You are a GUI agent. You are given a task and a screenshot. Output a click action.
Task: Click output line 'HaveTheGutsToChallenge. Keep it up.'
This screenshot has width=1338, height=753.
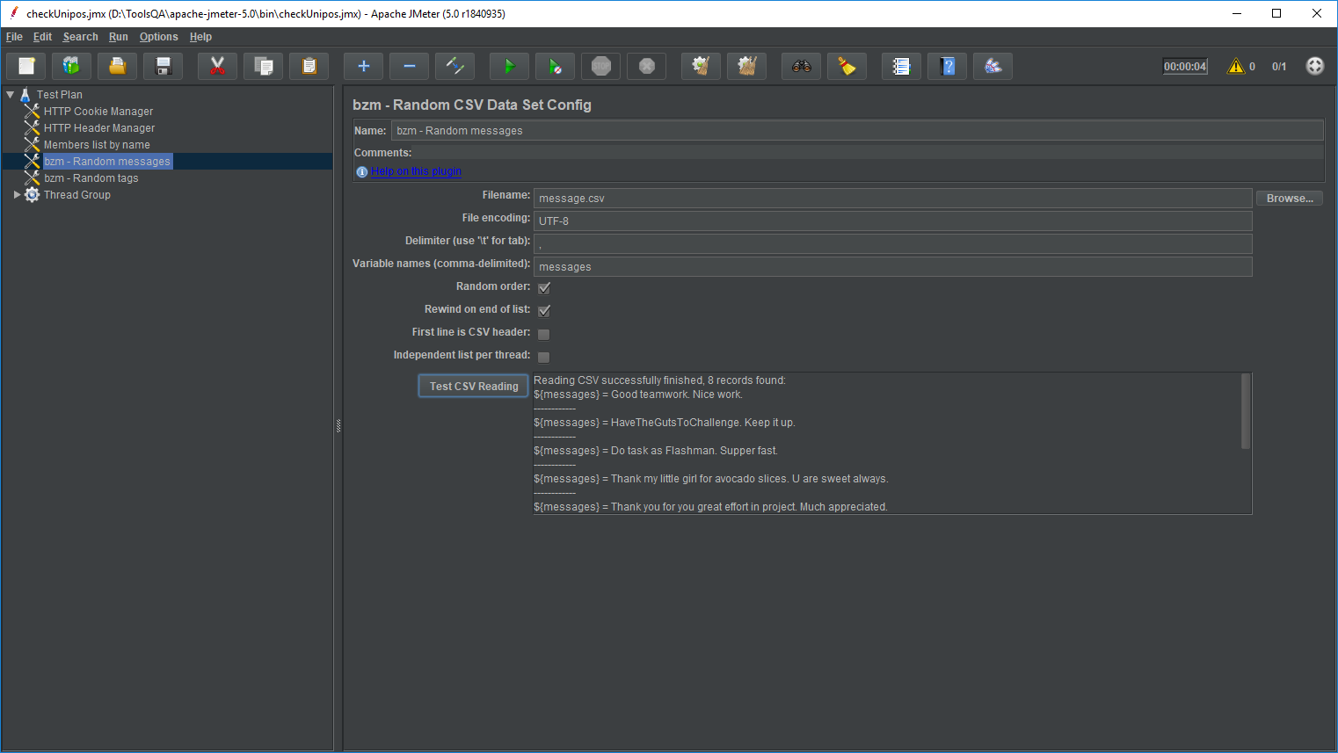point(665,423)
